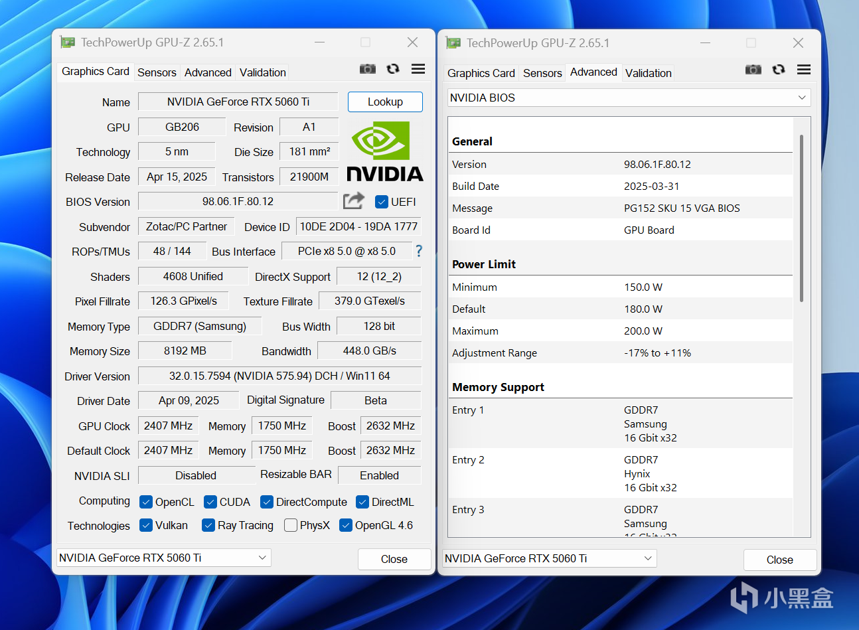
Task: Click screenshot camera icon in right GPU-Z window
Action: (753, 70)
